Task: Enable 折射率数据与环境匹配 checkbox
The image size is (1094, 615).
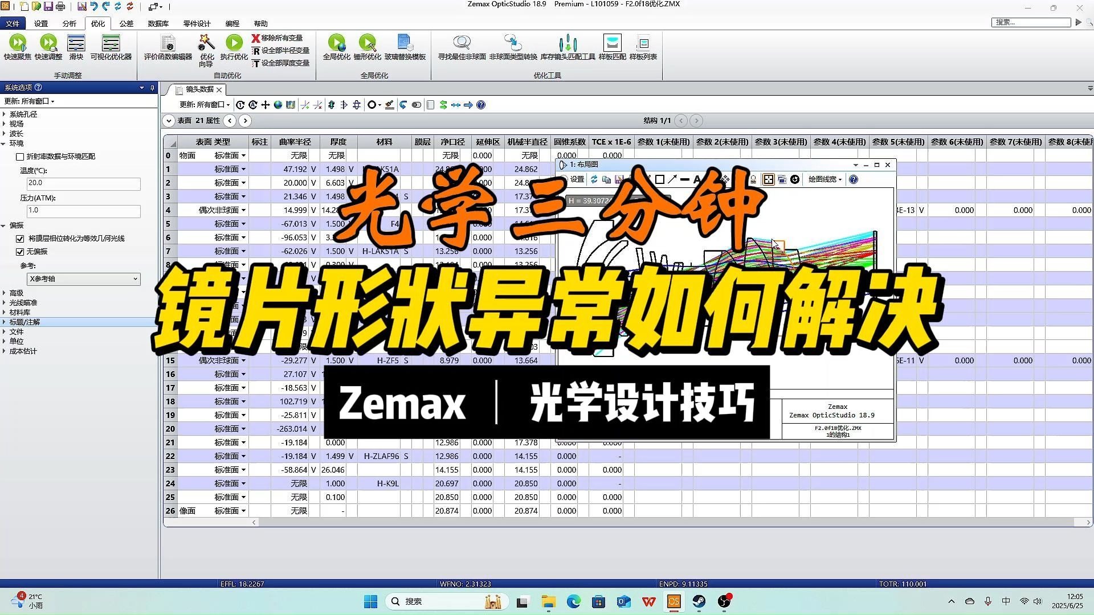Action: [21, 156]
